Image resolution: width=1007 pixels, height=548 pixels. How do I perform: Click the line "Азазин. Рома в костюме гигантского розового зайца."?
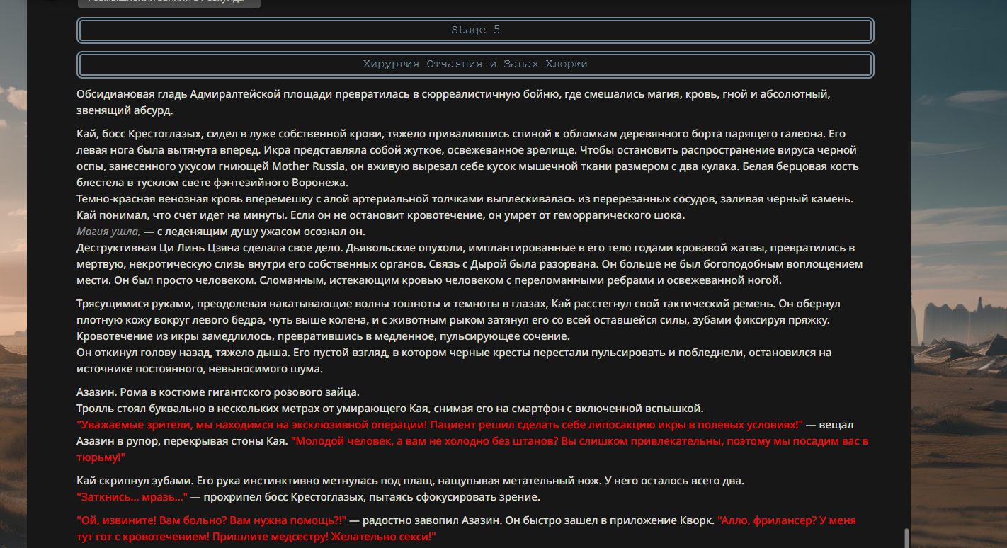coord(218,392)
